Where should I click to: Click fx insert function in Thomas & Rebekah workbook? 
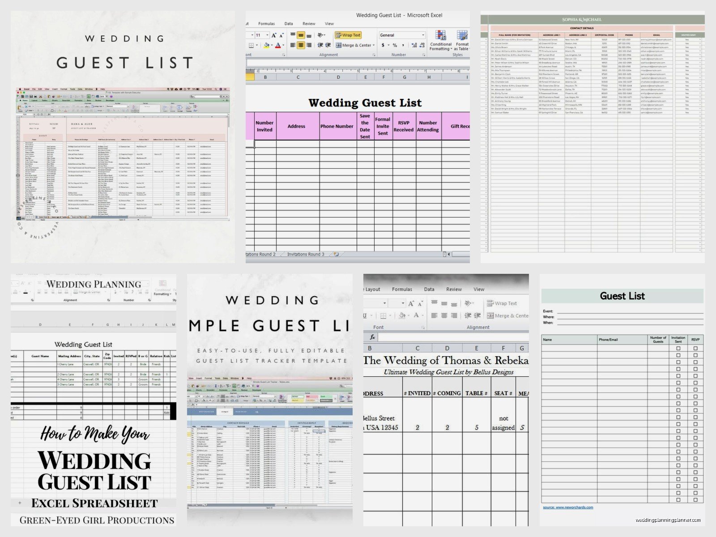372,337
